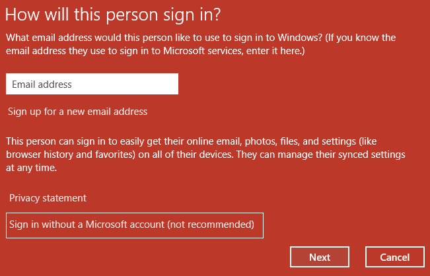Focus the text box to enter an email

(x=92, y=84)
